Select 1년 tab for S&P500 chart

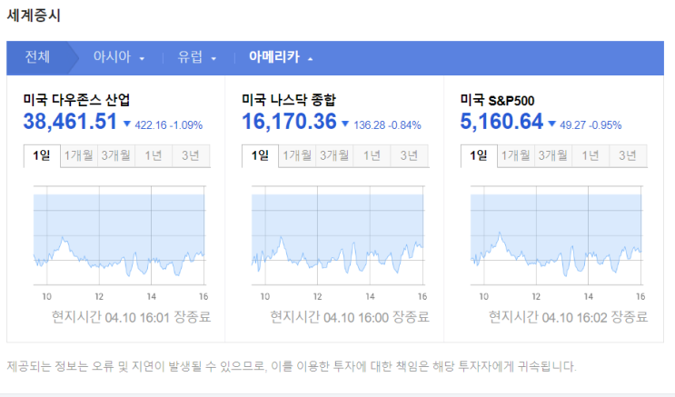tap(591, 155)
